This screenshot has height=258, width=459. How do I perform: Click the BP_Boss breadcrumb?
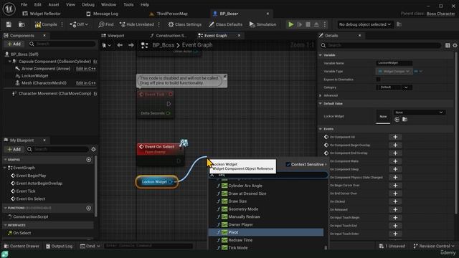tap(163, 45)
